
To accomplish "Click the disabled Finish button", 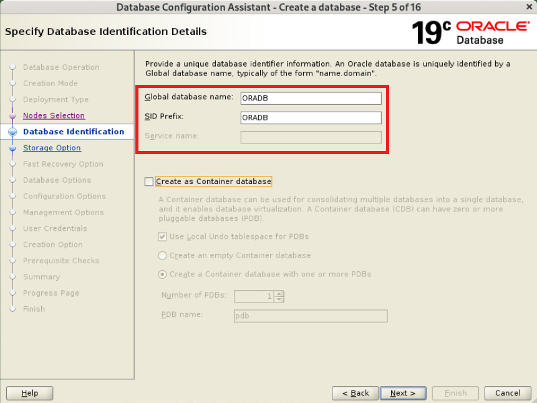I will tap(455, 393).
